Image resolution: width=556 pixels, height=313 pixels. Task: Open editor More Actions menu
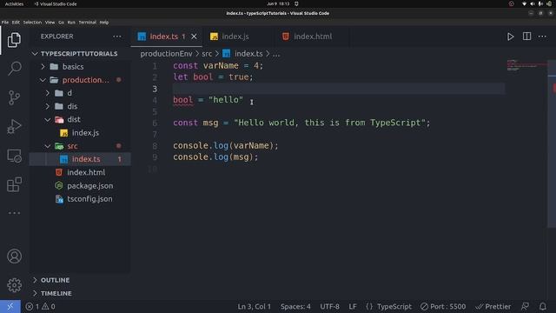[542, 37]
